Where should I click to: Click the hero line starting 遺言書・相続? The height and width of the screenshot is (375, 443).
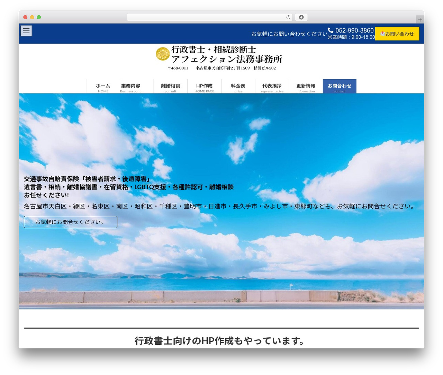129,187
